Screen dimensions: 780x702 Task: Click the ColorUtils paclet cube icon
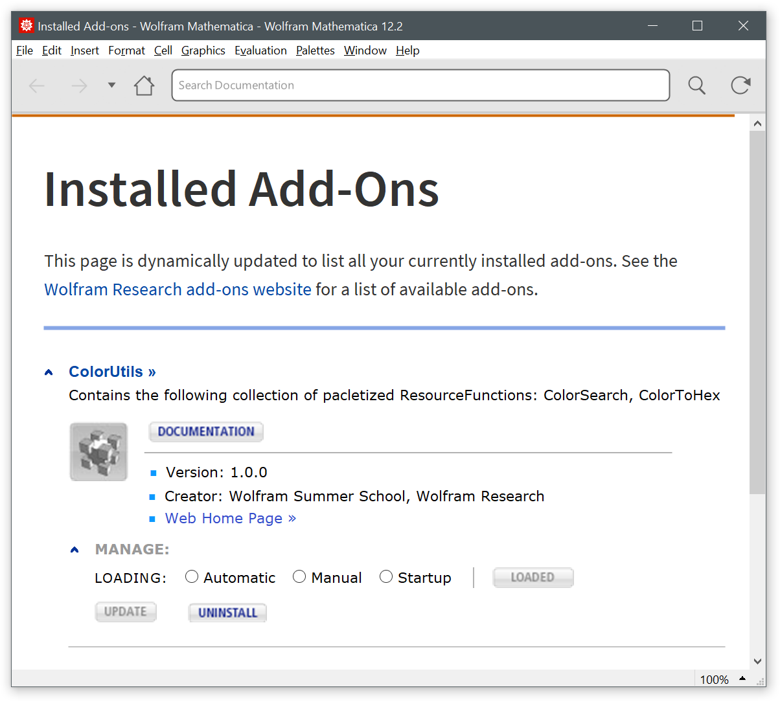pyautogui.click(x=98, y=451)
